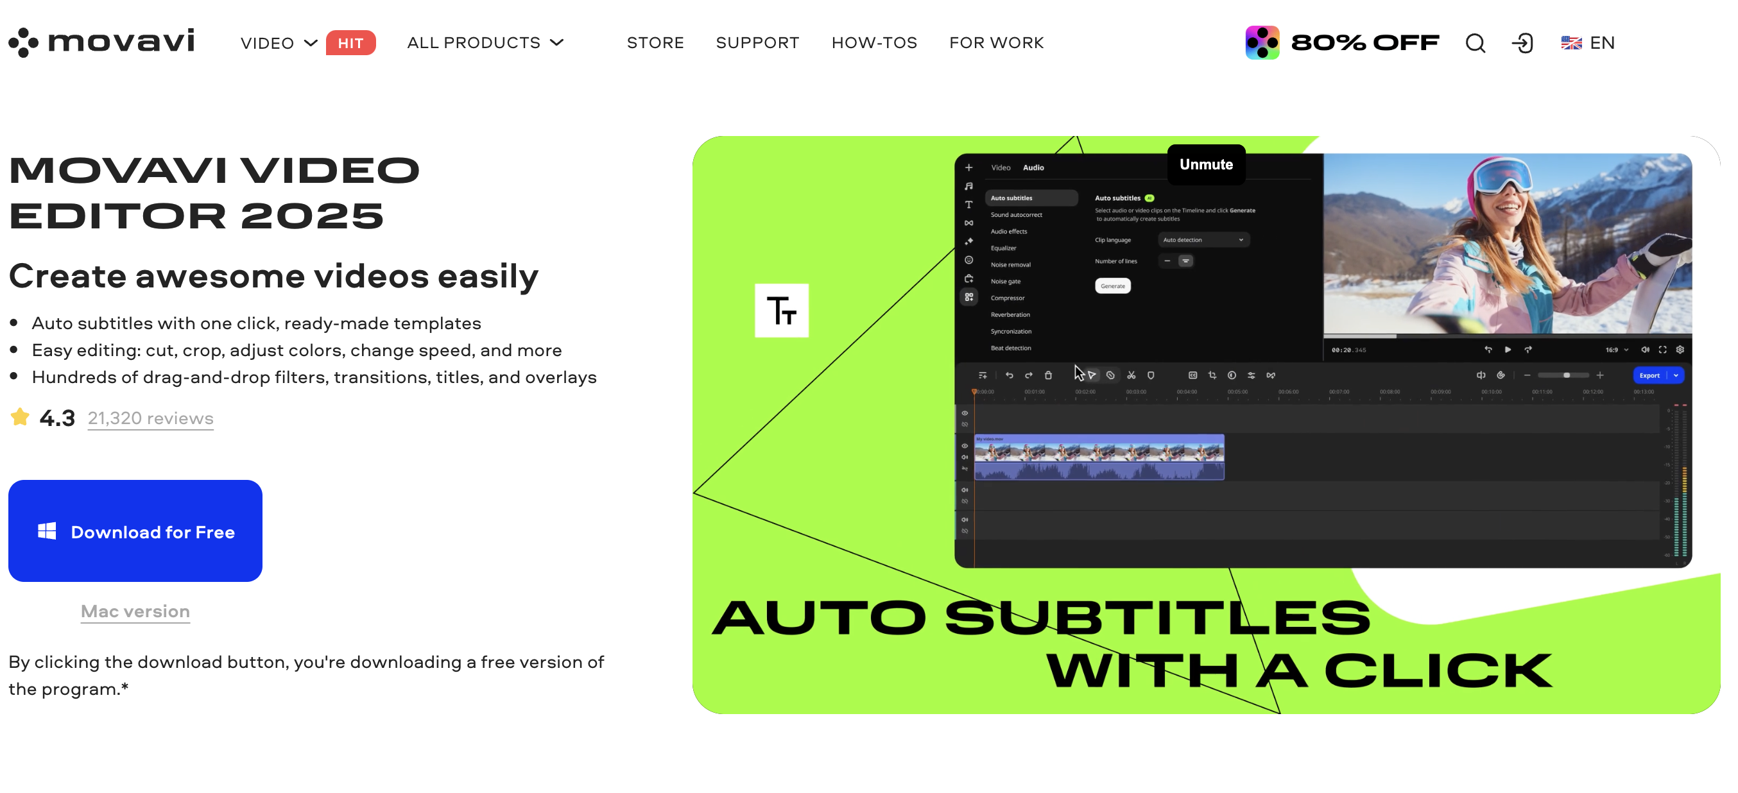
Task: Select two-line option for Number of lines
Action: click(1185, 261)
